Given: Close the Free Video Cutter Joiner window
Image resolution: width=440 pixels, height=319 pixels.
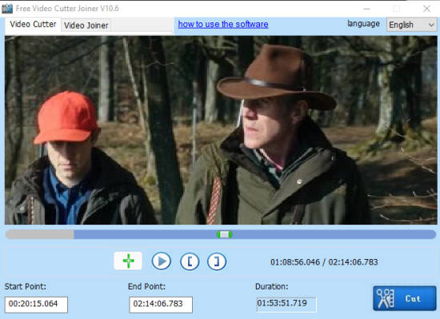Looking at the screenshot, I should coord(426,9).
